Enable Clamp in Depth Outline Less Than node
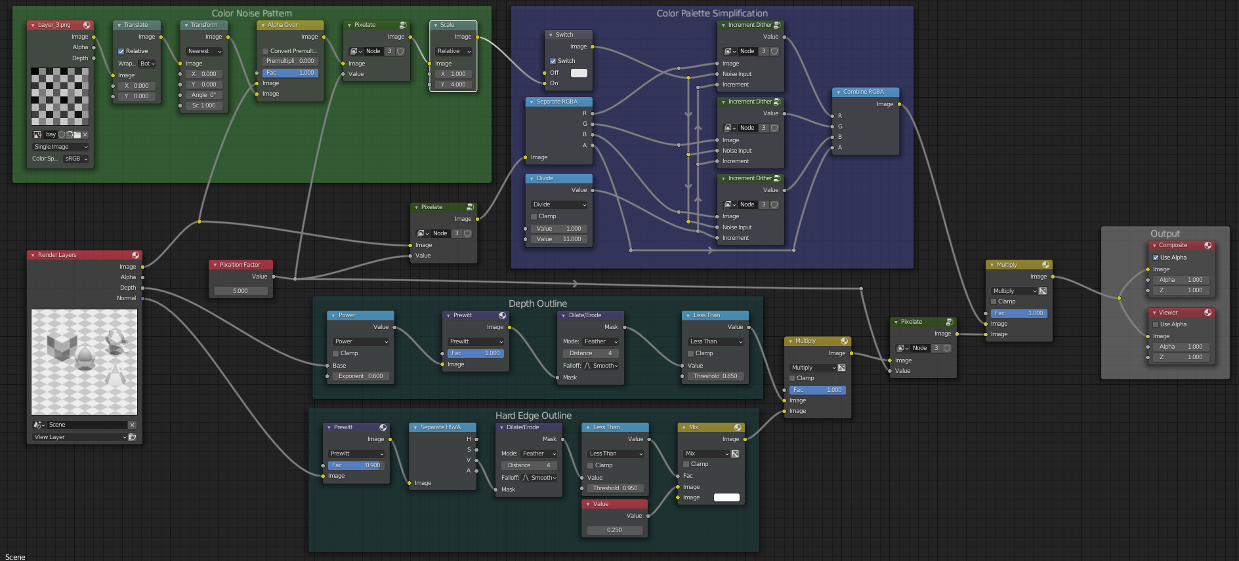The image size is (1239, 561). (x=691, y=353)
